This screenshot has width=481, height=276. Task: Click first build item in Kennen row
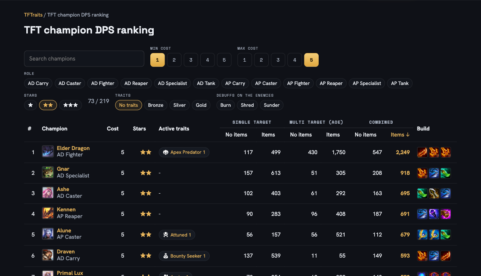point(422,214)
